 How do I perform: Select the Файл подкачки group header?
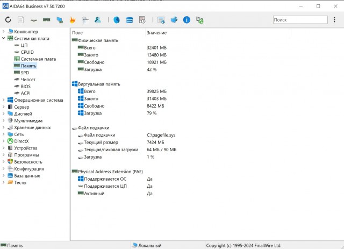point(94,128)
